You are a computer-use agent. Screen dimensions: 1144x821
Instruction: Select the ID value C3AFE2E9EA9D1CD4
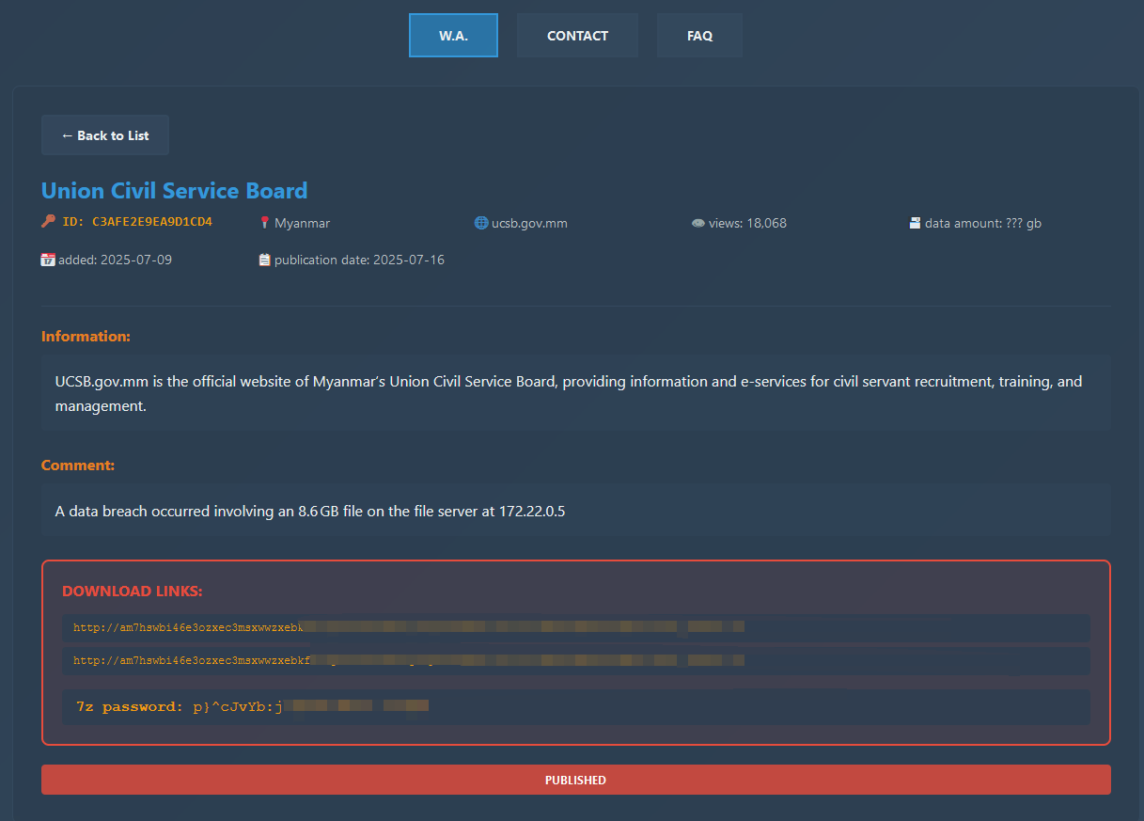click(152, 223)
